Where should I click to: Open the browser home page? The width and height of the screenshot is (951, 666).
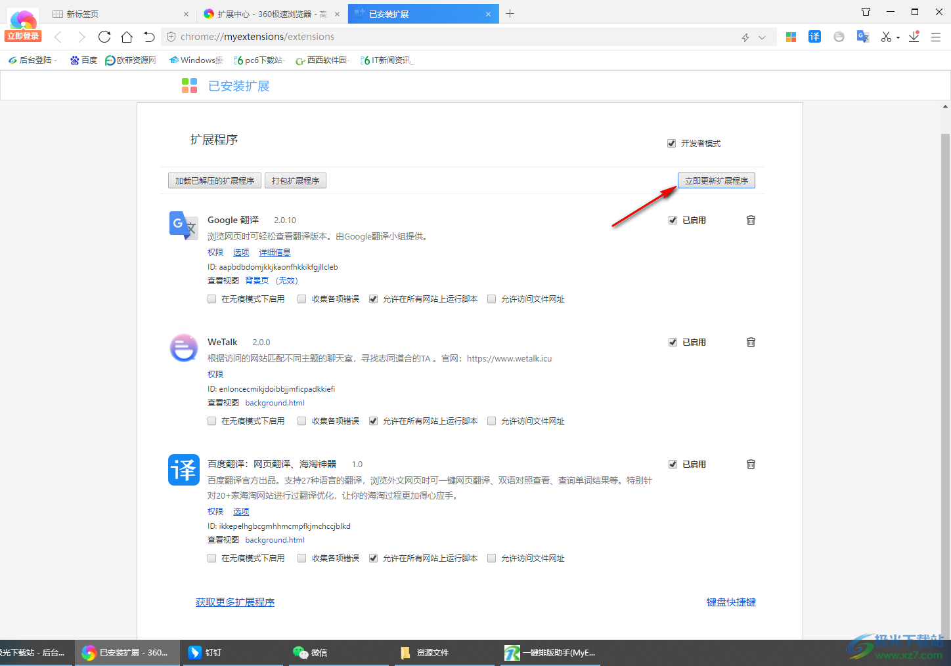127,37
